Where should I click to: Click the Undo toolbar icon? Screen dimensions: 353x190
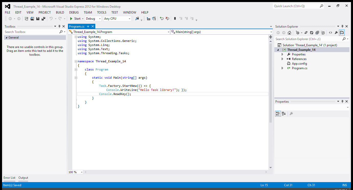(x=51, y=19)
